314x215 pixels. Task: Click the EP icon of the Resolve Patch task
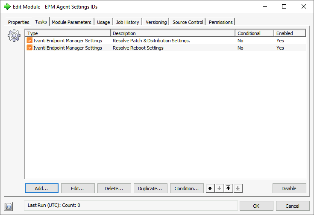29,41
